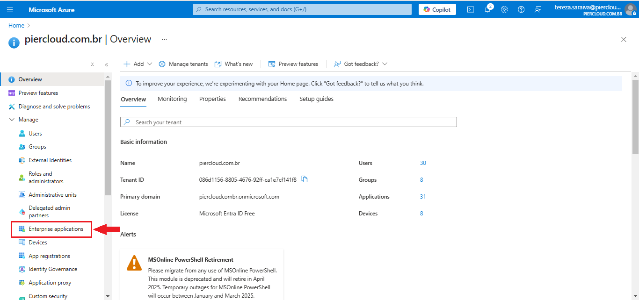Image resolution: width=639 pixels, height=300 pixels.
Task: Open the notifications bell
Action: (487, 9)
